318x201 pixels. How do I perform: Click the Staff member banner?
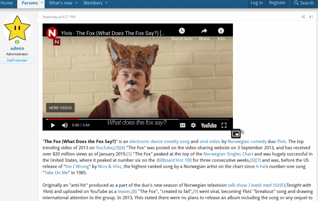pyautogui.click(x=17, y=60)
